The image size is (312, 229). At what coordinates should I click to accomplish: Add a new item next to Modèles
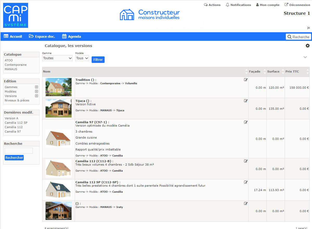(36, 91)
